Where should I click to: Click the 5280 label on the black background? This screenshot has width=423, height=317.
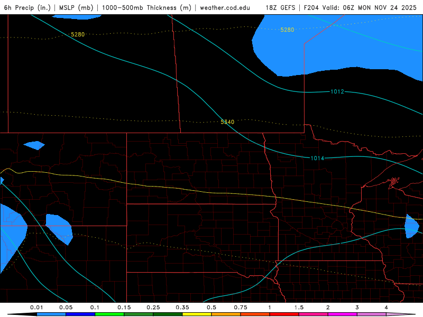point(78,34)
